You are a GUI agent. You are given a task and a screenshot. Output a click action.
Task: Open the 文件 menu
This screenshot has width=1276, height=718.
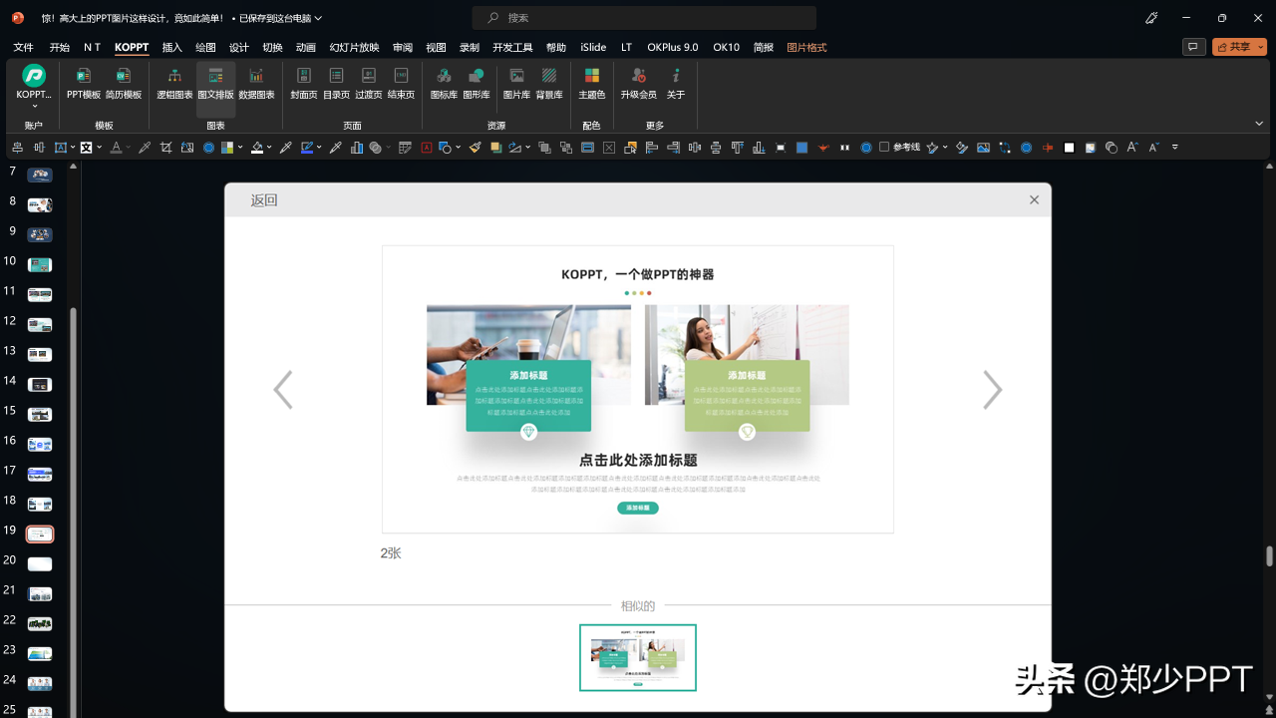coord(23,47)
